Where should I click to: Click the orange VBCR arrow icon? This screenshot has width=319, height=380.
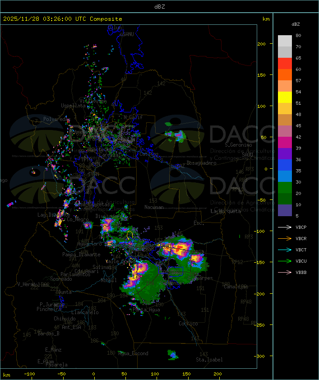pos(285,238)
